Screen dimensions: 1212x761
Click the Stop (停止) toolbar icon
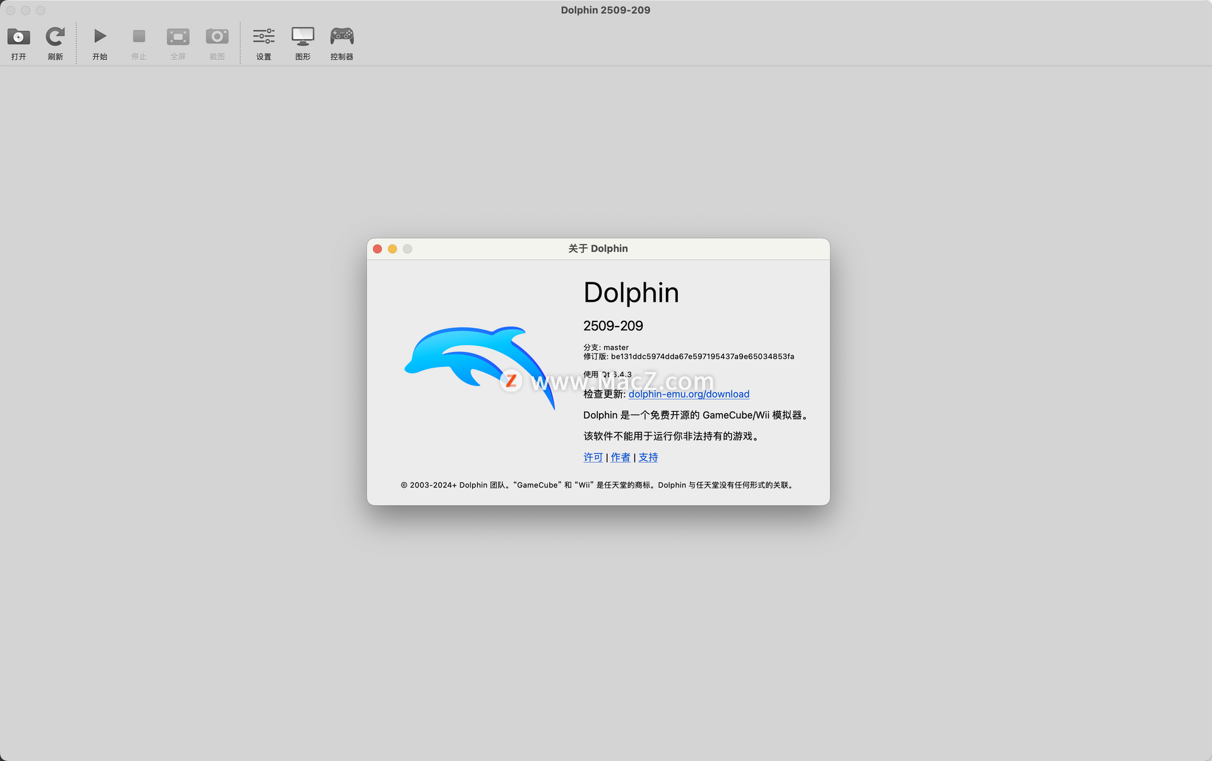point(139,37)
